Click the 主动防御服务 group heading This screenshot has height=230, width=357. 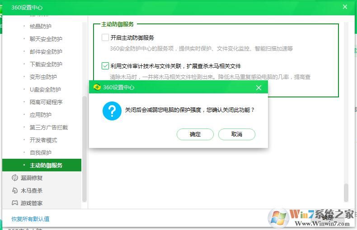point(117,24)
